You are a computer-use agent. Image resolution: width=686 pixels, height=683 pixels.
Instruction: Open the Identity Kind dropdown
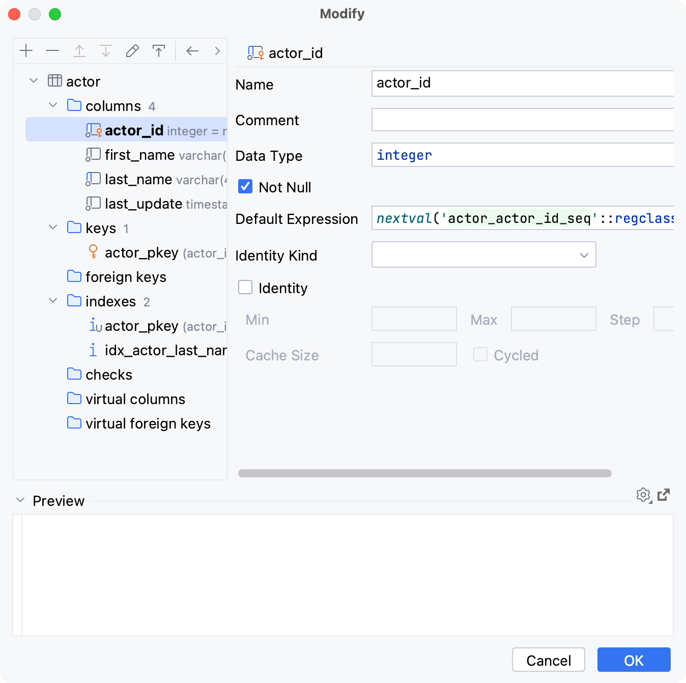click(483, 255)
